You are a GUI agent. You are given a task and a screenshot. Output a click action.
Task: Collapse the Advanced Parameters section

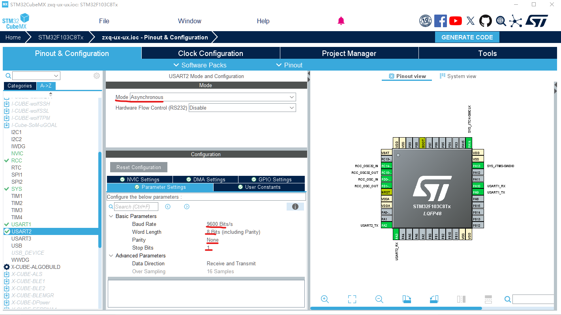(111, 255)
